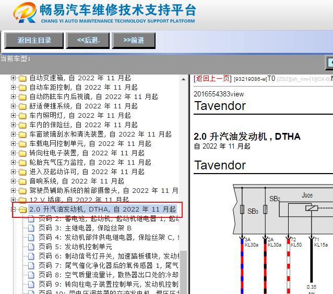Click the 页码 5 document icon
The image size is (333, 294).
coord(31,247)
